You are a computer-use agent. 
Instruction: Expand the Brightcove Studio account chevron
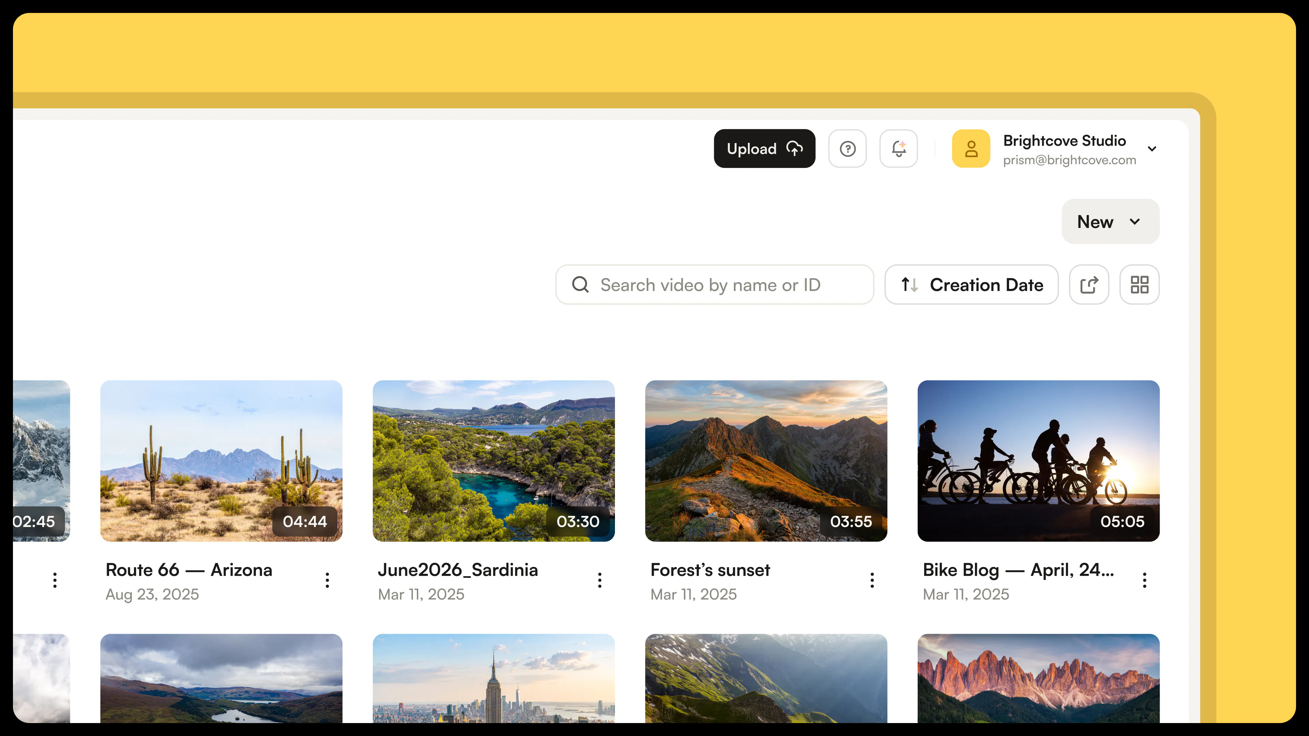(1152, 149)
